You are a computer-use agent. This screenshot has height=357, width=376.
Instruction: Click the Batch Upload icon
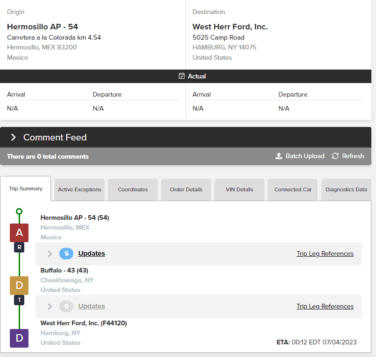point(279,156)
